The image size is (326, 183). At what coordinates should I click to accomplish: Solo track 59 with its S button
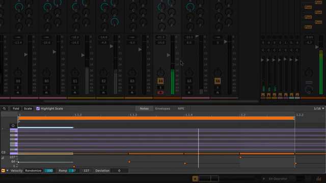pos(18,87)
